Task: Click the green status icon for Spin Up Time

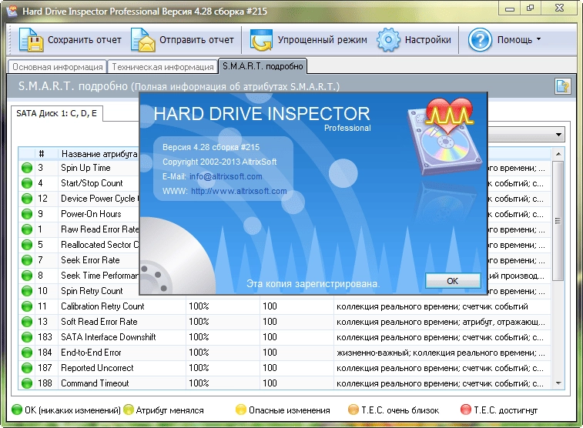Action: [27, 168]
